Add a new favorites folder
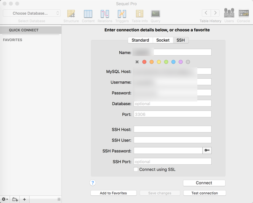Screen dimensions: 253x203 pyautogui.click(x=15, y=199)
